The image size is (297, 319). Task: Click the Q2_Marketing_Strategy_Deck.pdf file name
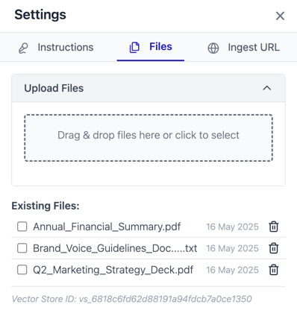[113, 270]
